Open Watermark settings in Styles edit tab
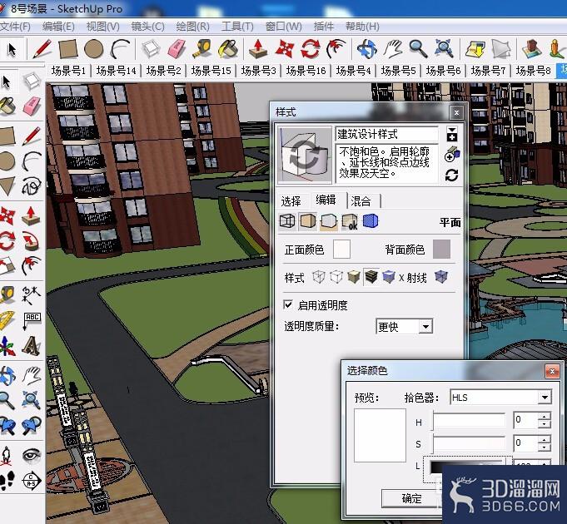The image size is (567, 524). 350,221
